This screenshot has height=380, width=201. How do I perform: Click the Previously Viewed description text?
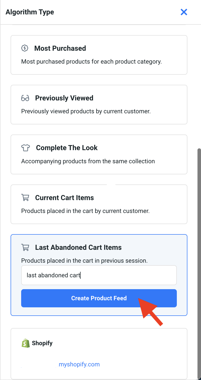(86, 111)
